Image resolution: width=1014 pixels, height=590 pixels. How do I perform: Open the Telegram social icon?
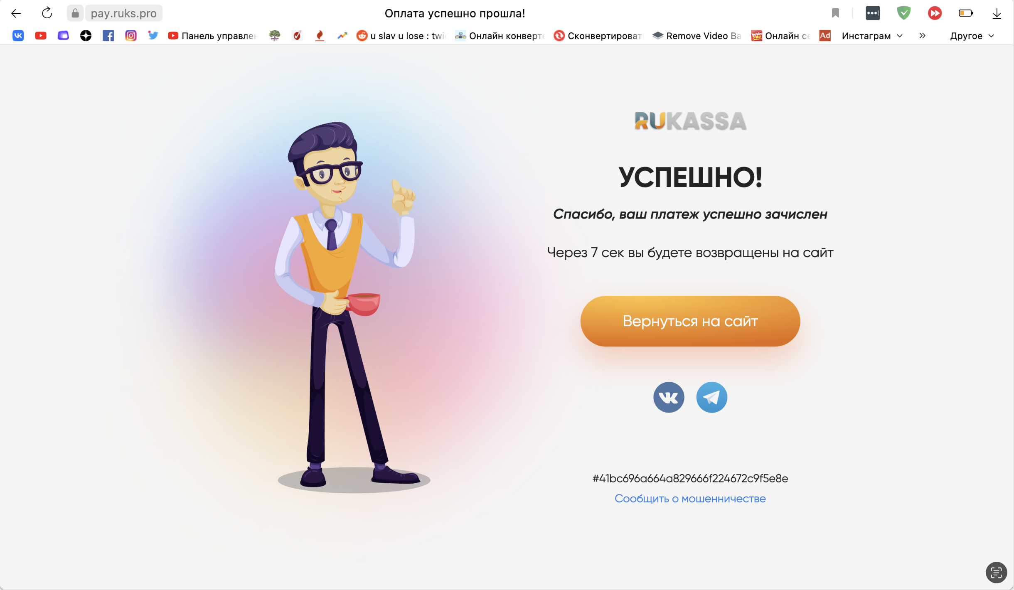[x=711, y=397]
